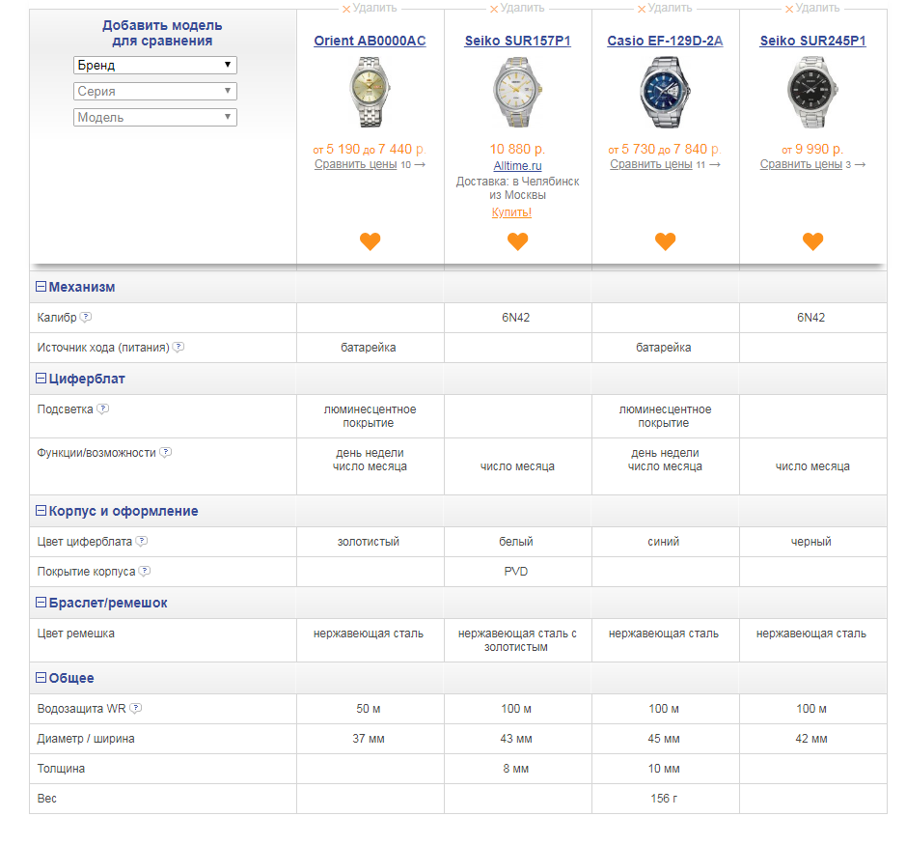Click heart icon under Seiko SUR245P1
The image size is (906, 845).
[813, 240]
